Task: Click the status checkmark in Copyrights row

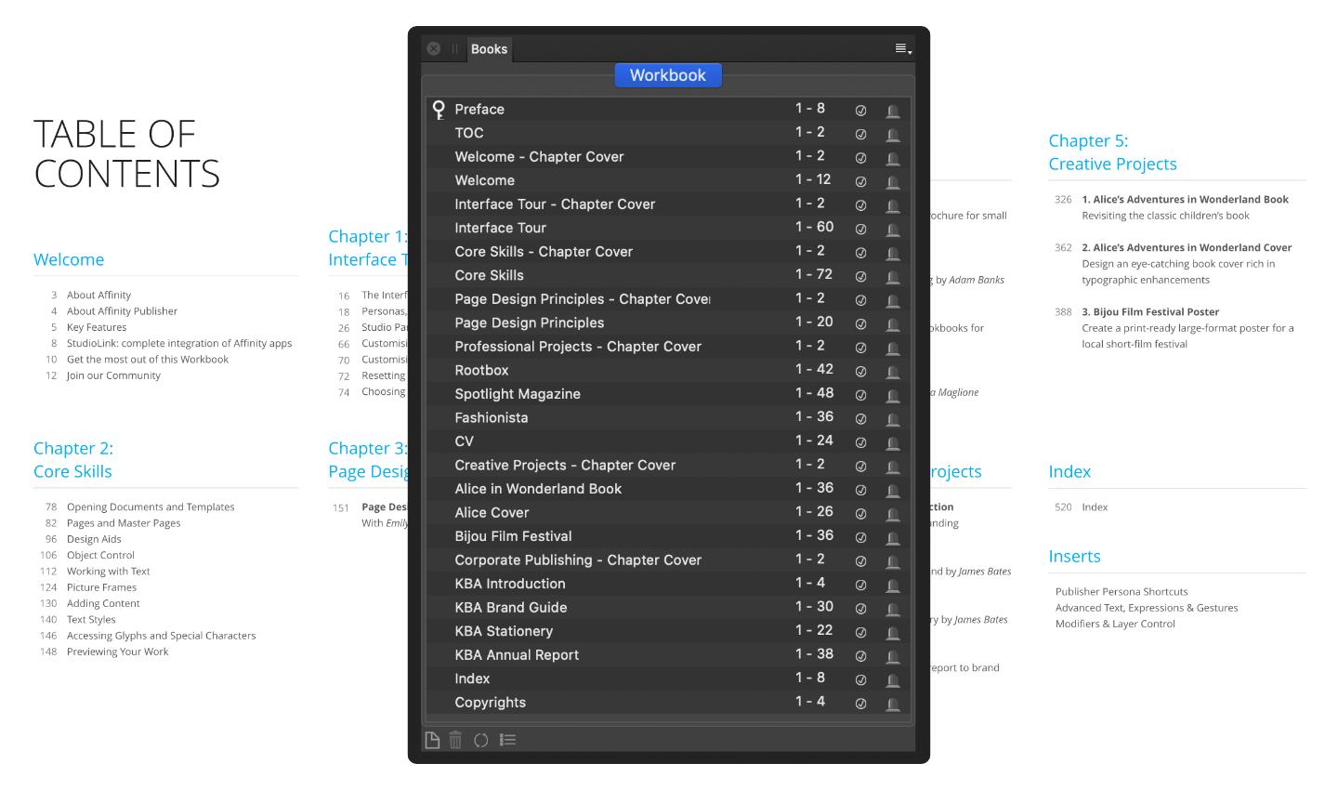Action: (860, 704)
